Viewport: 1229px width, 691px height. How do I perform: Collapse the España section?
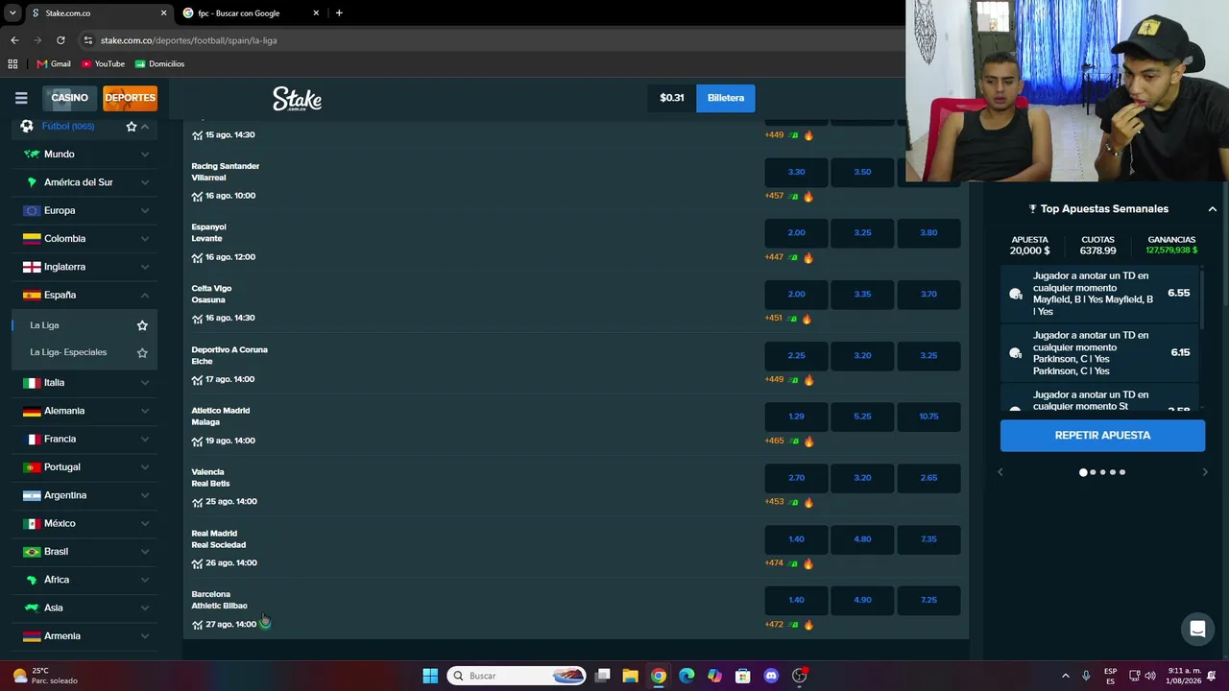pyautogui.click(x=145, y=296)
